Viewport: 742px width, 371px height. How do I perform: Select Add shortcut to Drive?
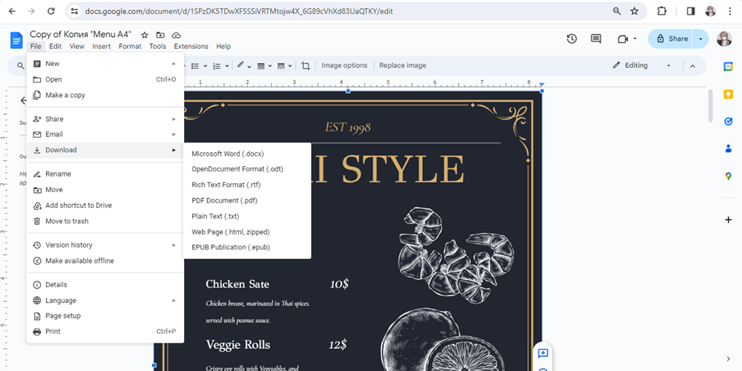[x=105, y=206]
